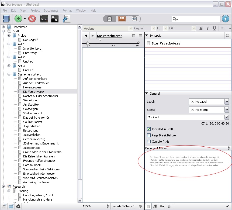Click the blue Inspector info icon
The width and height of the screenshot is (232, 210).
[225, 19]
